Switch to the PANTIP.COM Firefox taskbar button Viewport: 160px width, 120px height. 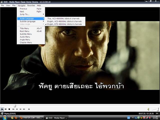[31, 118]
